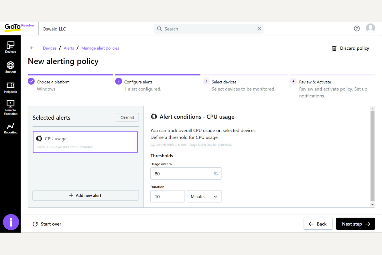Add new alert to the selected list
Screen dimensions: 382x255
click(x=85, y=195)
